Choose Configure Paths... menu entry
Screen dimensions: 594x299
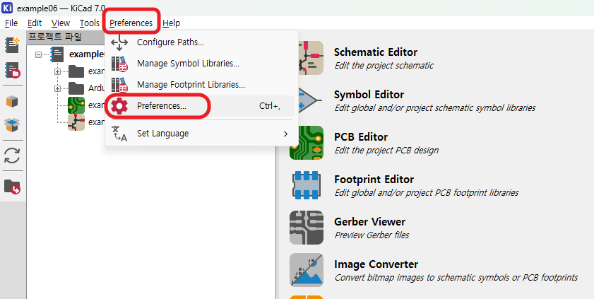[200, 42]
